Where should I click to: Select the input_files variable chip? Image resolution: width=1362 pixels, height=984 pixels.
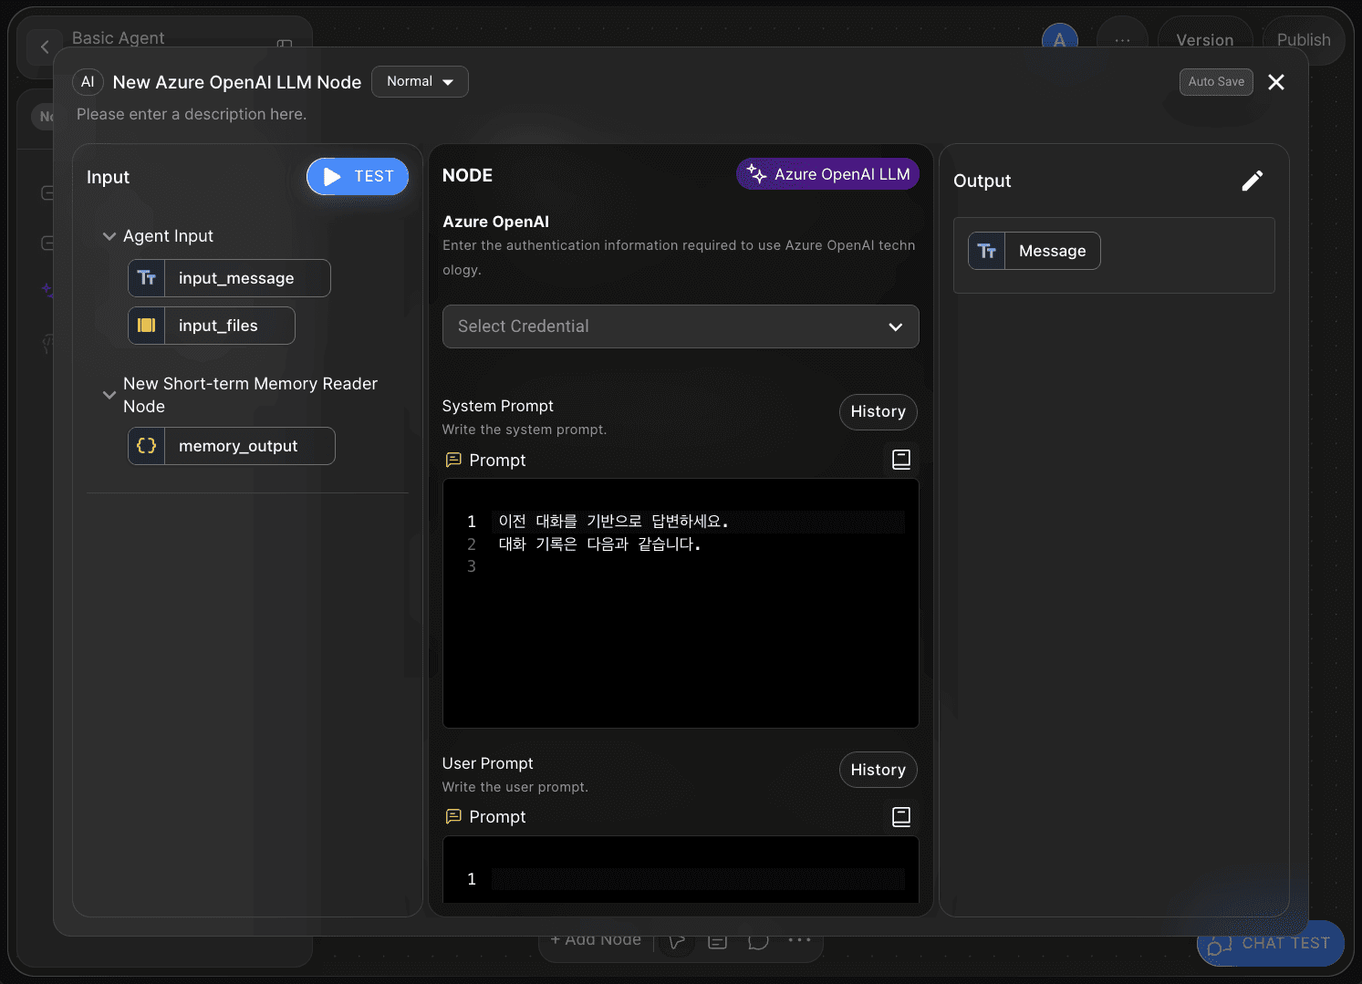pos(212,326)
